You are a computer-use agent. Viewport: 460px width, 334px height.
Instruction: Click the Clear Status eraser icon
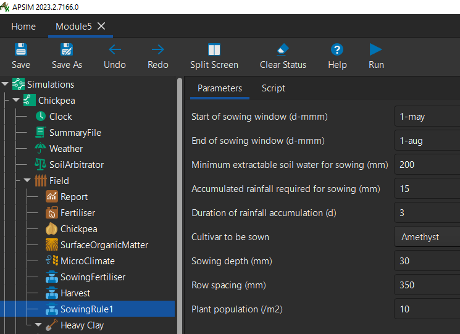283,49
